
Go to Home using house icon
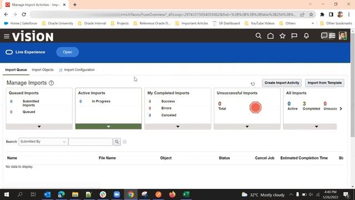click(x=270, y=36)
